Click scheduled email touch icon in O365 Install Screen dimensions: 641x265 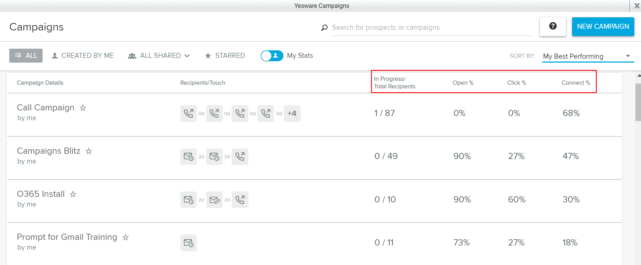(x=188, y=200)
